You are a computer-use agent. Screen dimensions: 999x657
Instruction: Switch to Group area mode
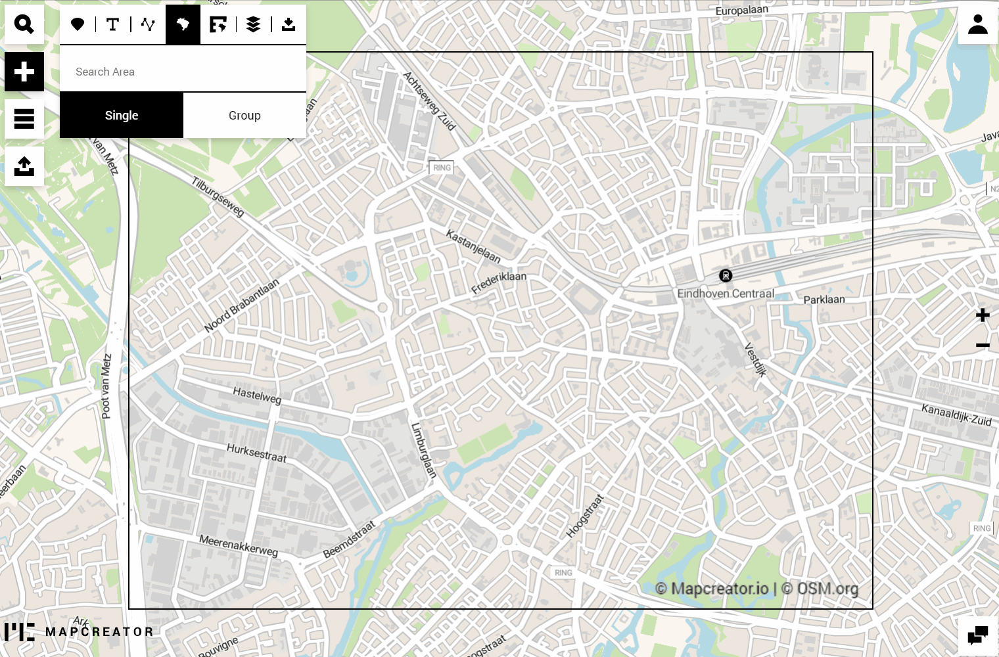pyautogui.click(x=244, y=115)
